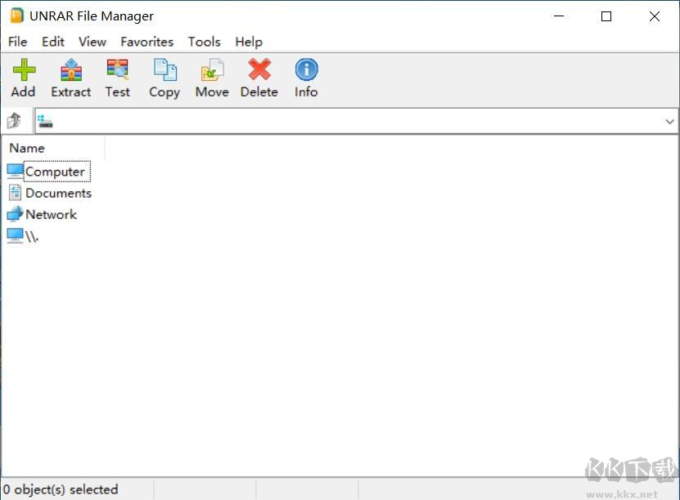Viewport: 680px width, 500px height.
Task: Click the drive icon in address bar
Action: pos(45,121)
